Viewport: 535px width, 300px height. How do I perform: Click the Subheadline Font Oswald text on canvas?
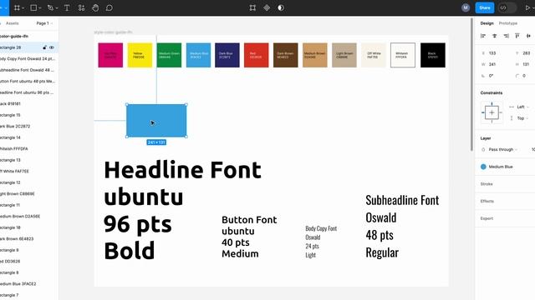[x=402, y=227]
